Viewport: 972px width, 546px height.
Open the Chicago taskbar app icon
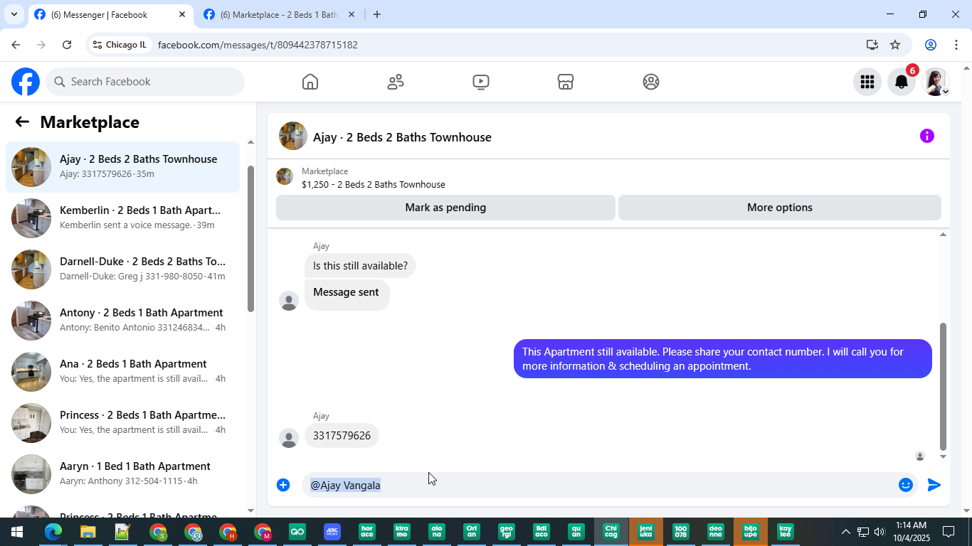point(611,531)
